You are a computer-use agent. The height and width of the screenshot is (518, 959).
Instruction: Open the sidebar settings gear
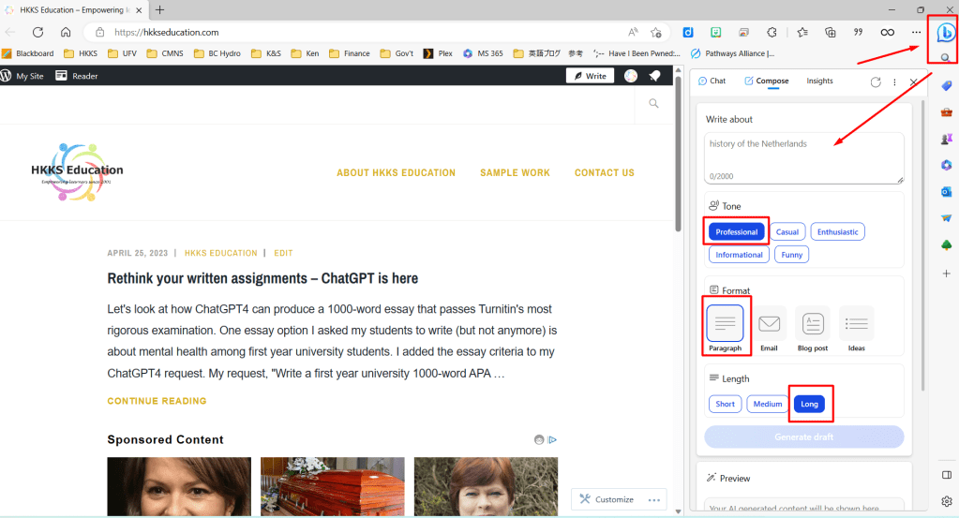point(947,501)
